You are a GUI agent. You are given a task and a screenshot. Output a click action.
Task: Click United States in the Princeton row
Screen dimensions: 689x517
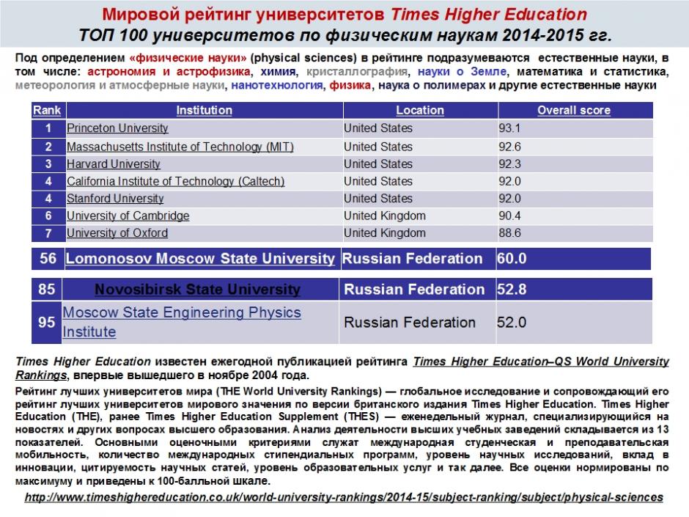tap(378, 128)
